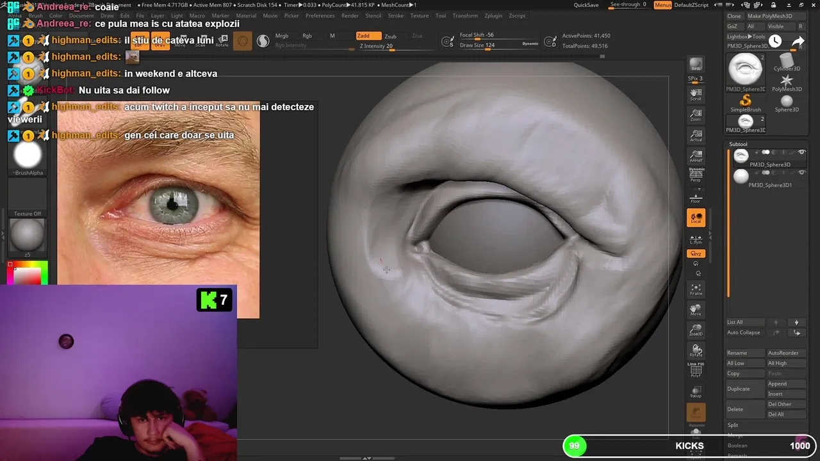820x461 pixels.
Task: Hide the PM3D_Sphere3D1 subtool eye
Action: 801,172
